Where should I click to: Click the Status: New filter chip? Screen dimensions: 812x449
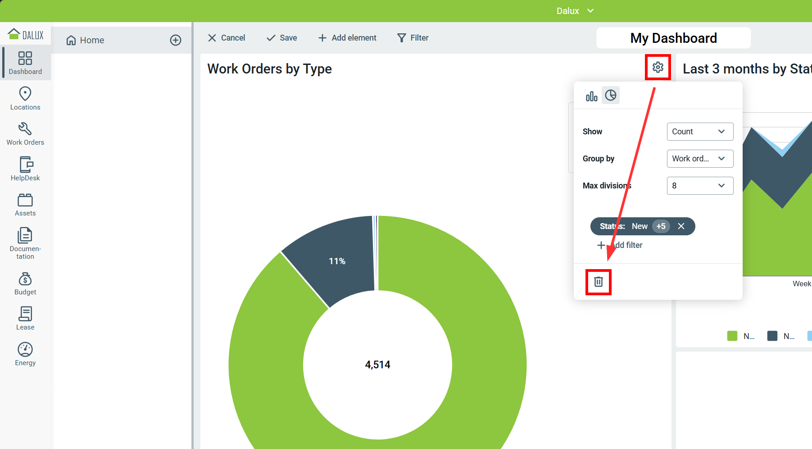tap(643, 226)
